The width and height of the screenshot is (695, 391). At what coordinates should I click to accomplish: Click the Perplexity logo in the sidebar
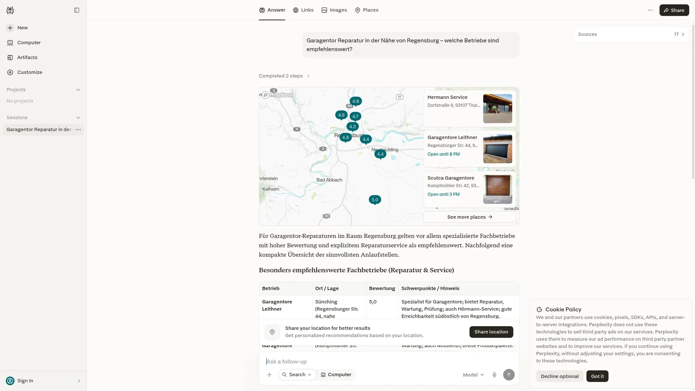point(10,10)
